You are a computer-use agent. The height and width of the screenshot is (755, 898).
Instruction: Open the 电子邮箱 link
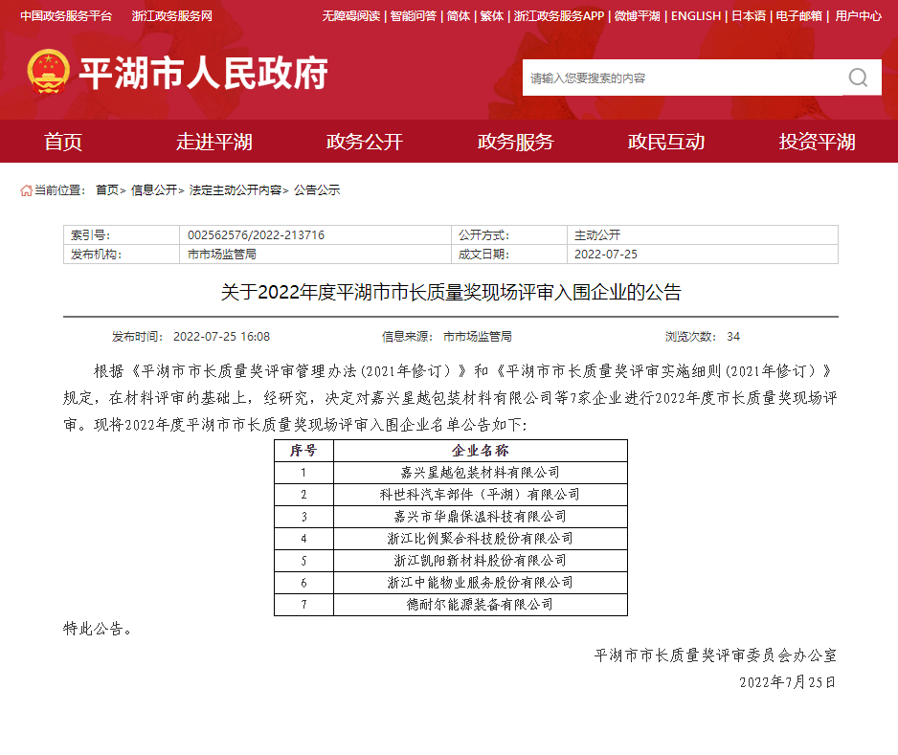798,16
